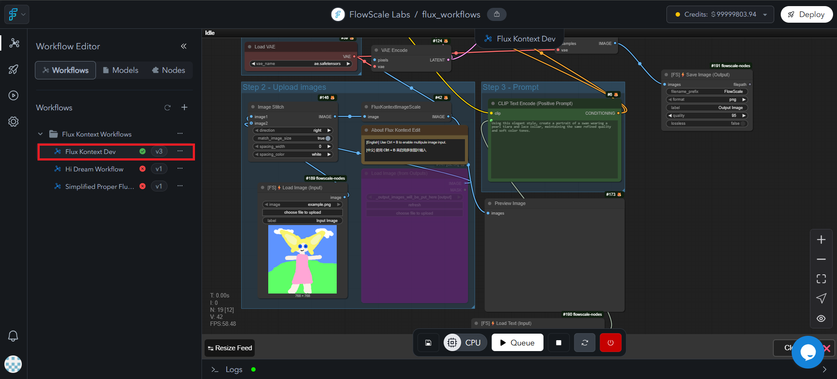Switch to the Workflows tab

pyautogui.click(x=65, y=70)
